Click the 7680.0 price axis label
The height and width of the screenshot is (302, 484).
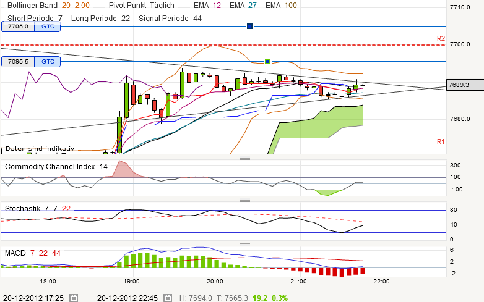pos(460,119)
